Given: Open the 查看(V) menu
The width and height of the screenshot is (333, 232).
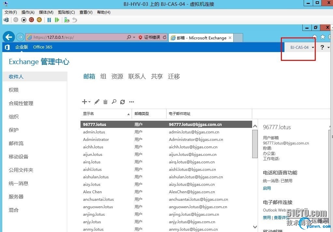Looking at the screenshot, I should point(86,12).
